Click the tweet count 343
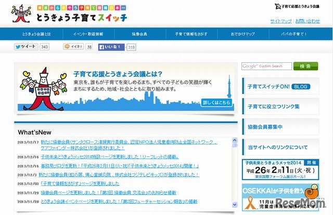The width and height of the screenshot is (333, 215). click(44, 47)
